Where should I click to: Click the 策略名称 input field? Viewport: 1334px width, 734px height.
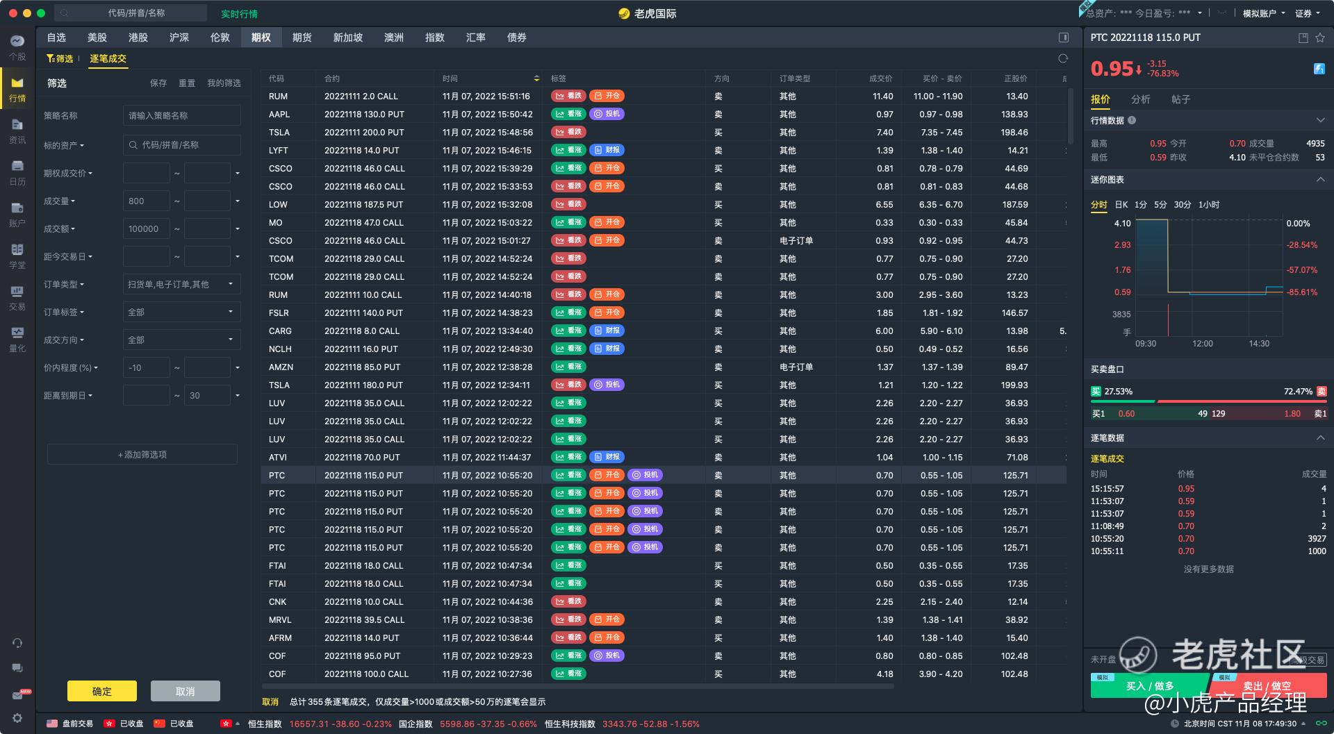coord(182,115)
